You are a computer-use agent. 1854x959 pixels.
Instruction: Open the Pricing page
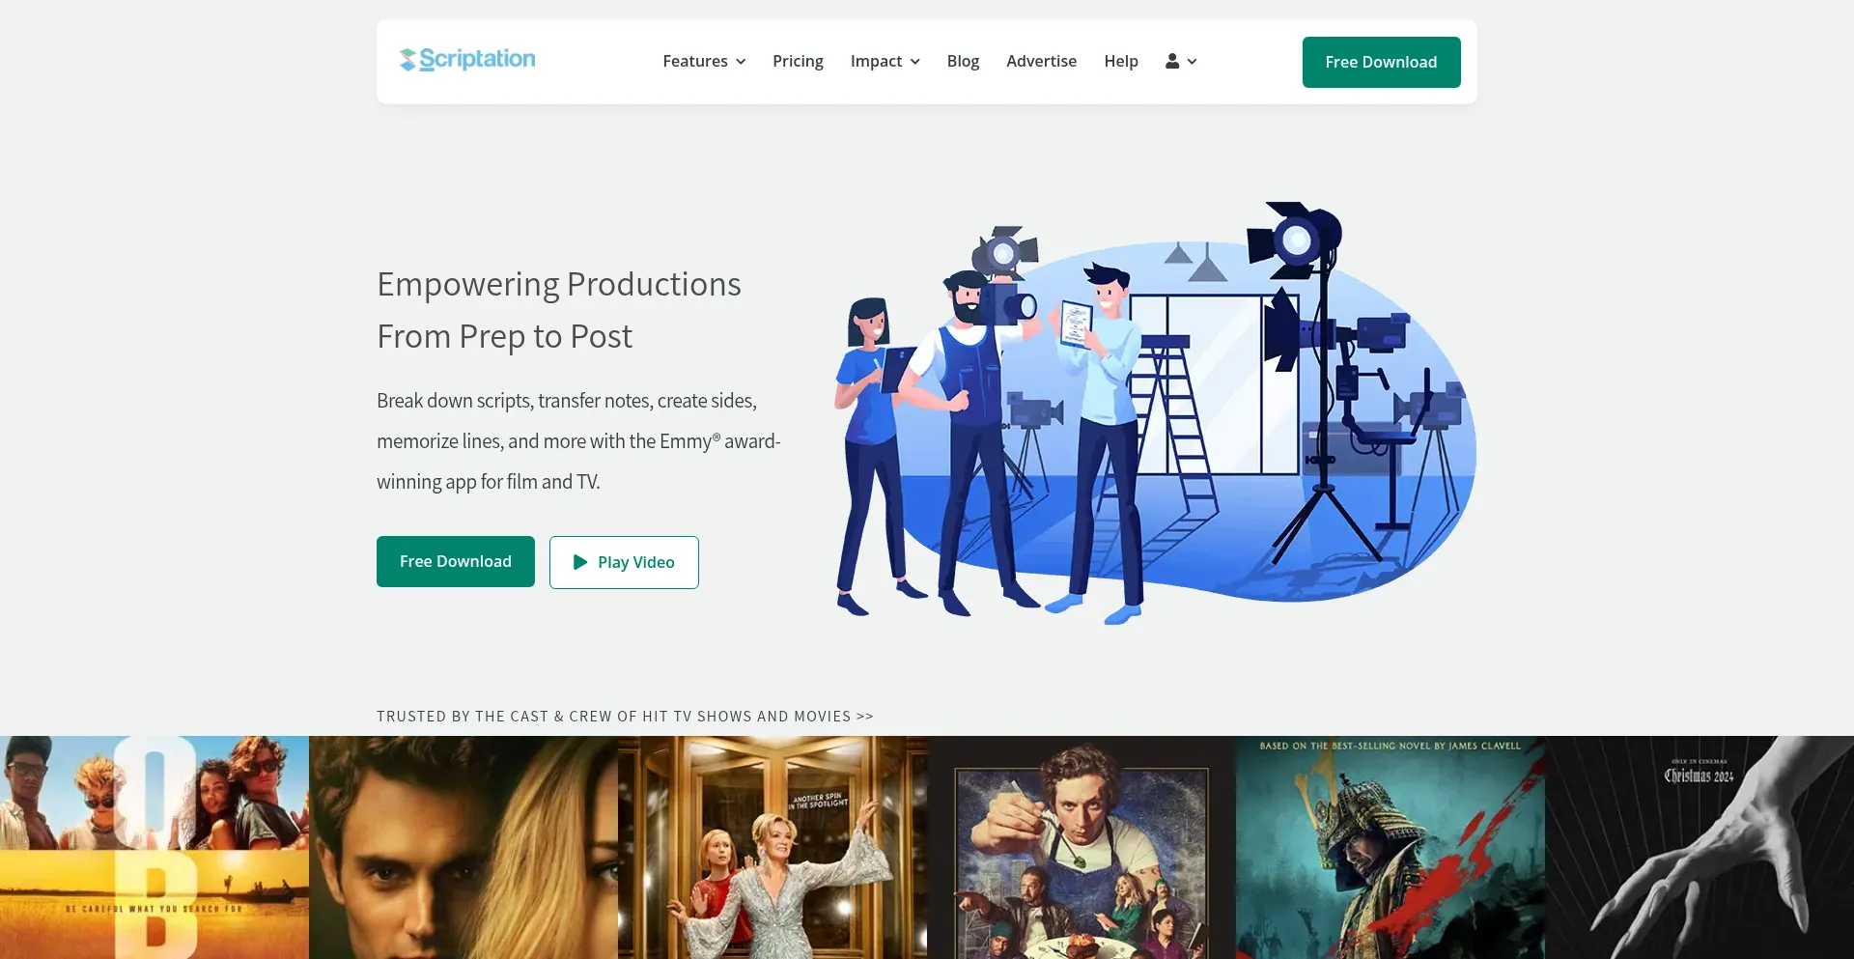(798, 61)
